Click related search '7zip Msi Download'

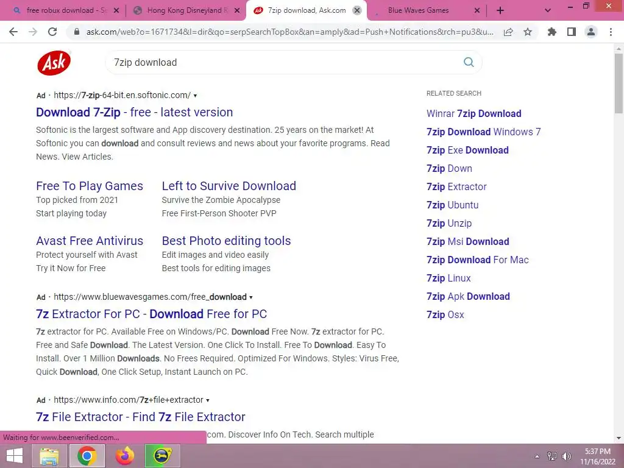coord(467,241)
